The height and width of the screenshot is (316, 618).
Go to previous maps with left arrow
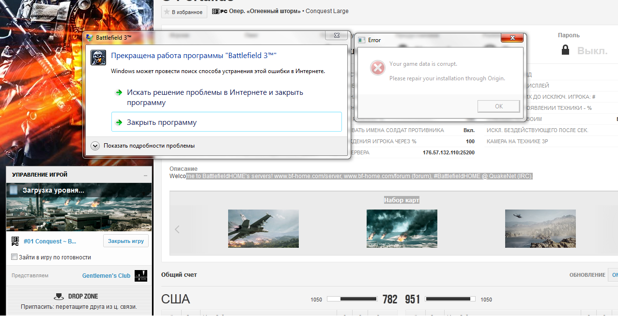(177, 229)
